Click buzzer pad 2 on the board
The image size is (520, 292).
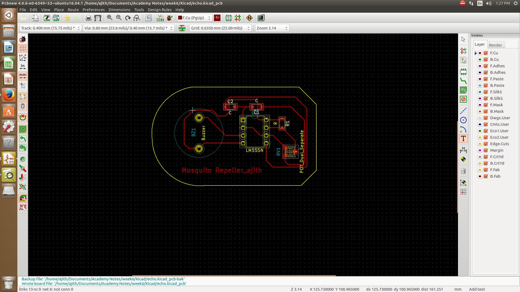(199, 117)
